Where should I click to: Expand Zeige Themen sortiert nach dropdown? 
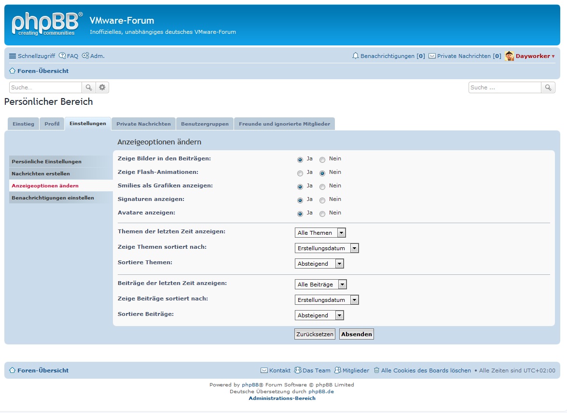[x=327, y=248]
